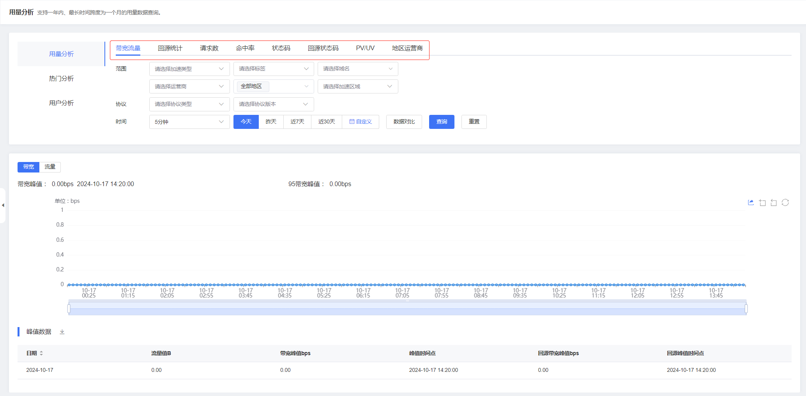
Task: Open the 请选择加速类型 dropdown
Action: pyautogui.click(x=189, y=69)
